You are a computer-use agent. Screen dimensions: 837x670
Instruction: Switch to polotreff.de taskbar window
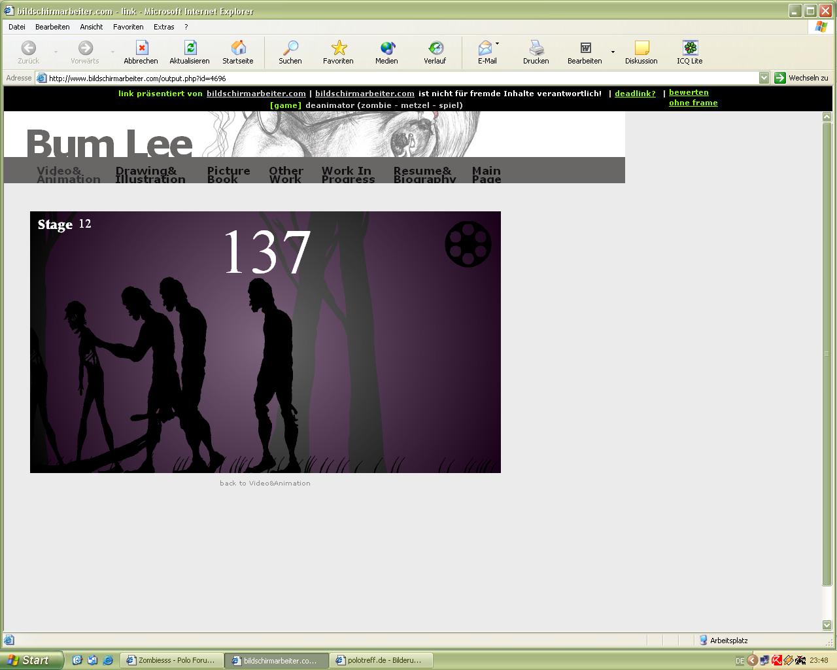381,661
